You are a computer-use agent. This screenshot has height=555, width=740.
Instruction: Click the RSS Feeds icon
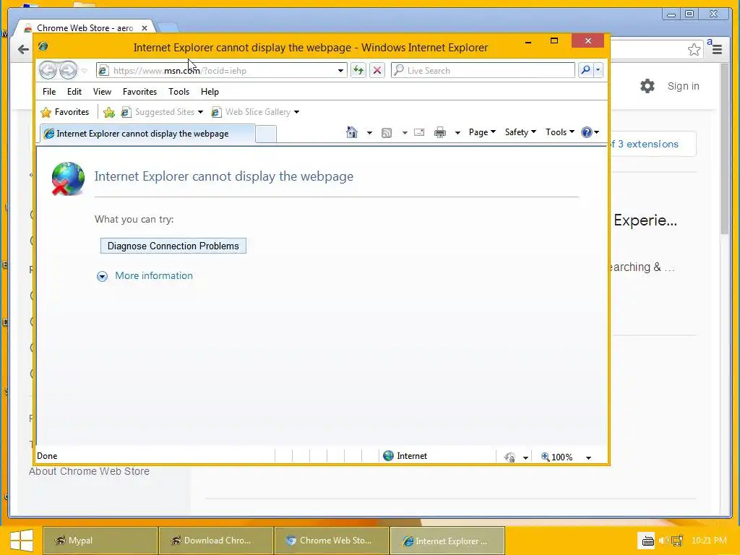click(x=387, y=133)
